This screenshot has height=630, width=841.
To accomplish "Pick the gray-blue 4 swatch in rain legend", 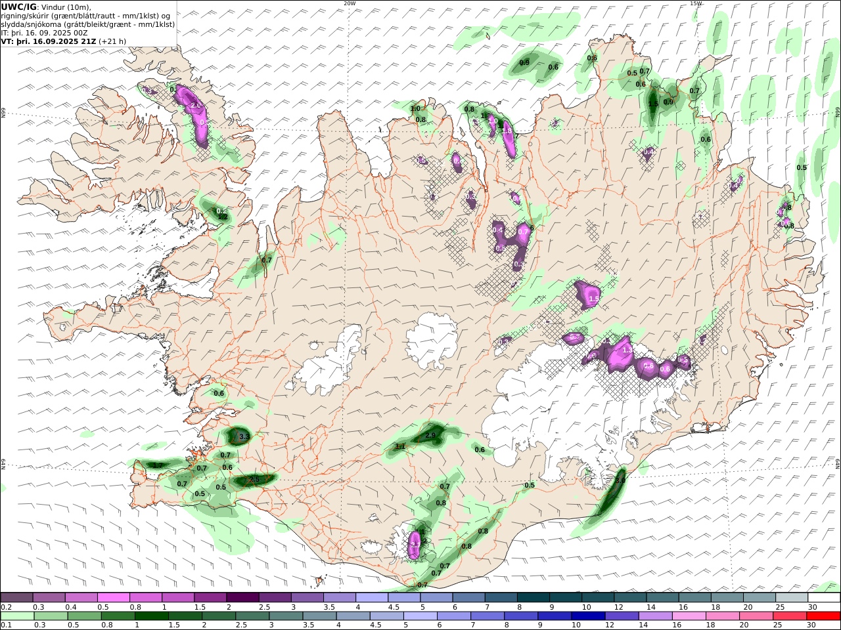I will coord(353,616).
